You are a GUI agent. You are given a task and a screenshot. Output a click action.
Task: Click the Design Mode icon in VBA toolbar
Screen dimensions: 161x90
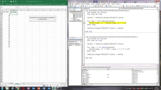pyautogui.click(x=96, y=6)
